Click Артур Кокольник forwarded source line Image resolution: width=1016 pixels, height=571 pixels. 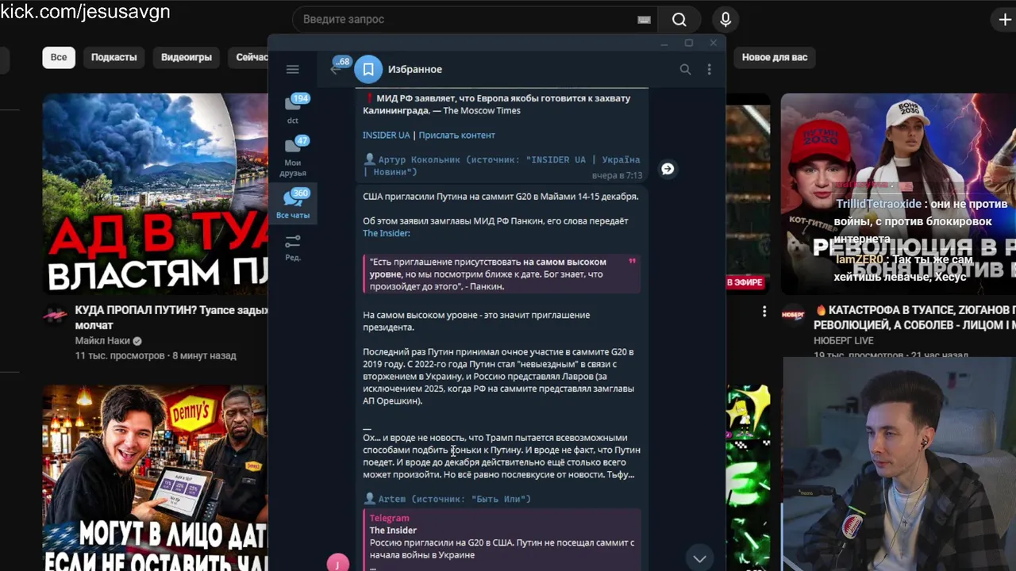502,165
